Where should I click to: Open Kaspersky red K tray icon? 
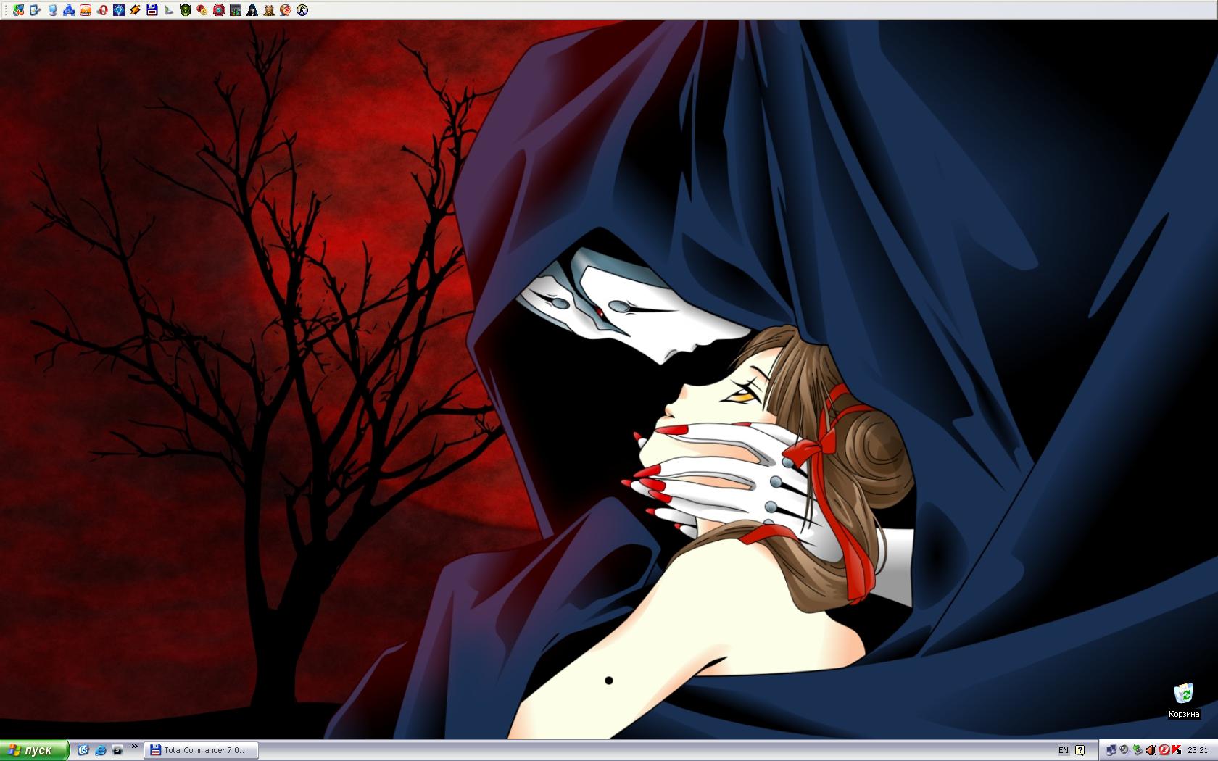tap(1177, 750)
